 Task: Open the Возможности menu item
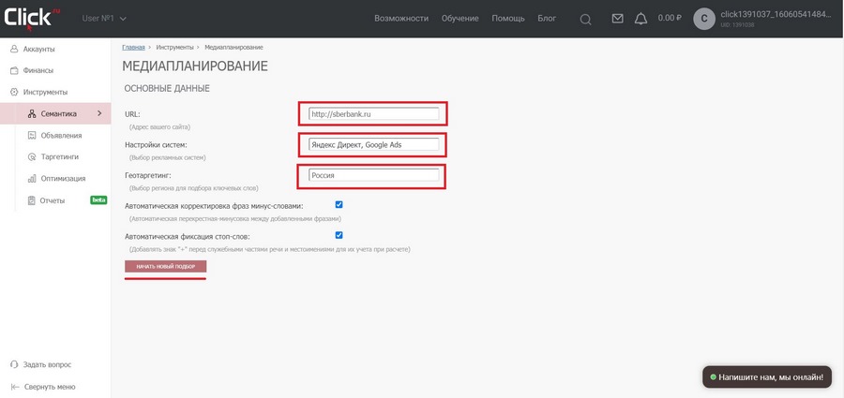400,19
